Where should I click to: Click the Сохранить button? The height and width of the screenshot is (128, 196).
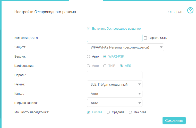click(x=174, y=121)
